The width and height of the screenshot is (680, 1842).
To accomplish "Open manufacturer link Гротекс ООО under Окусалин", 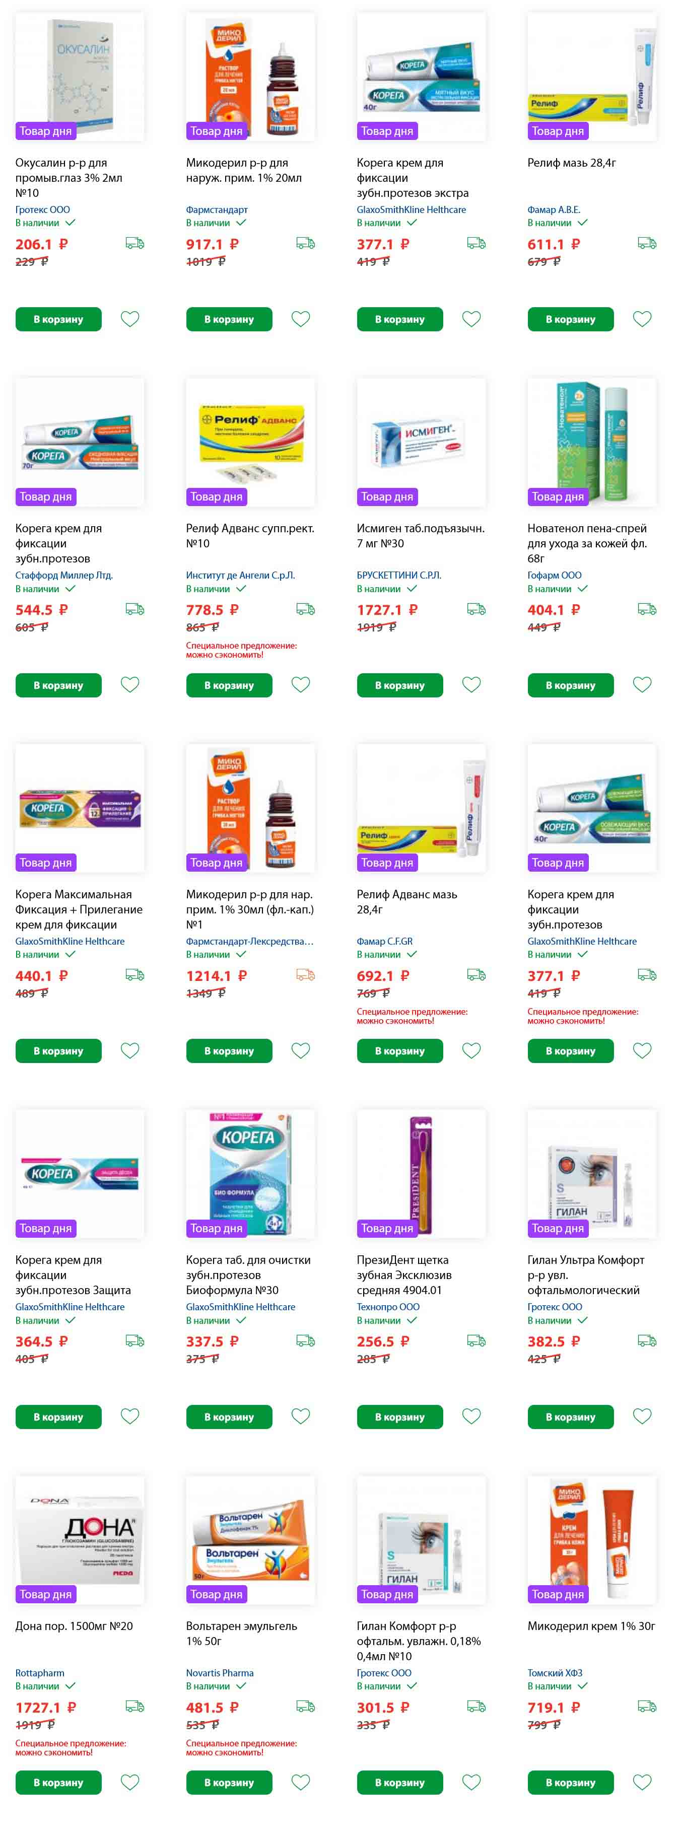I will click(x=43, y=209).
